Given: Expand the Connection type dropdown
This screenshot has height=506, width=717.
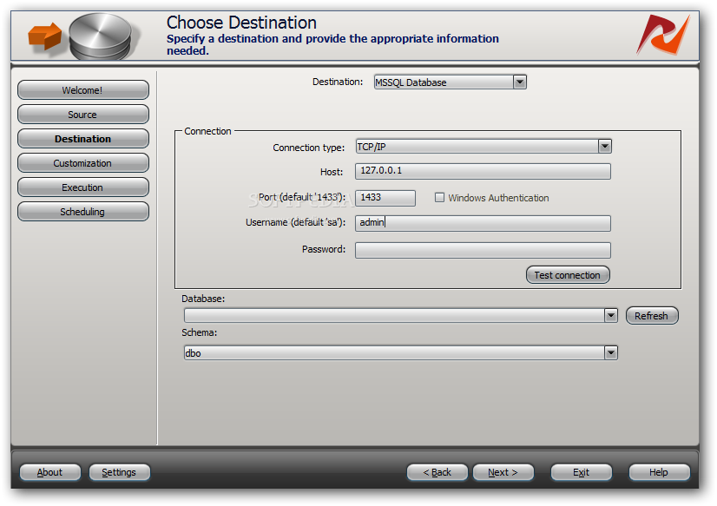Looking at the screenshot, I should coord(604,147).
